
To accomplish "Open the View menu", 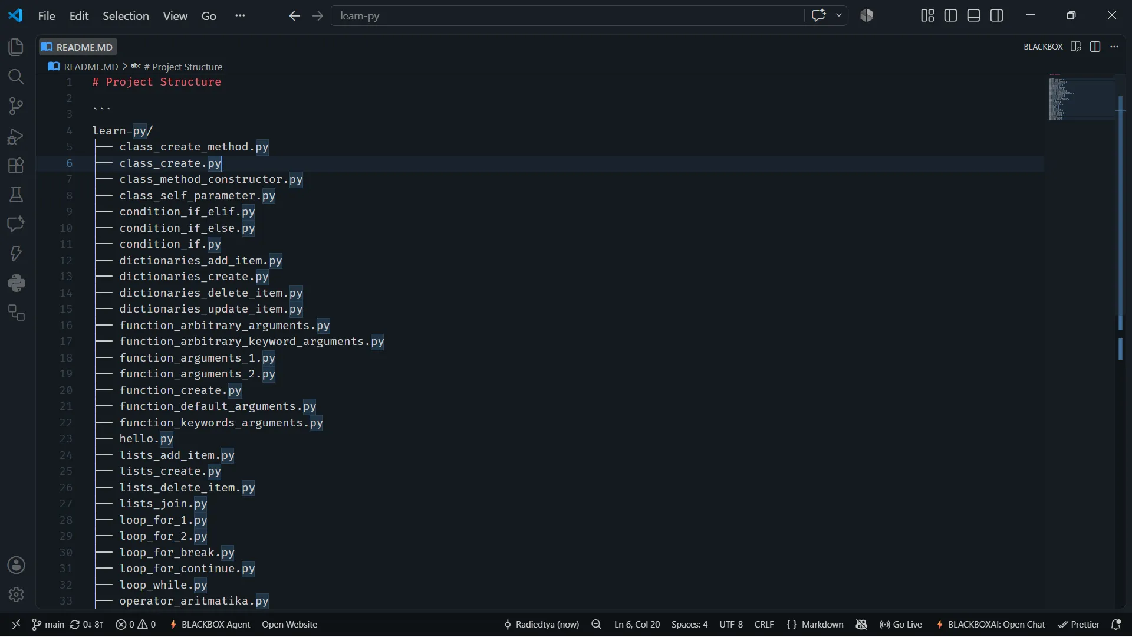I will point(175,16).
